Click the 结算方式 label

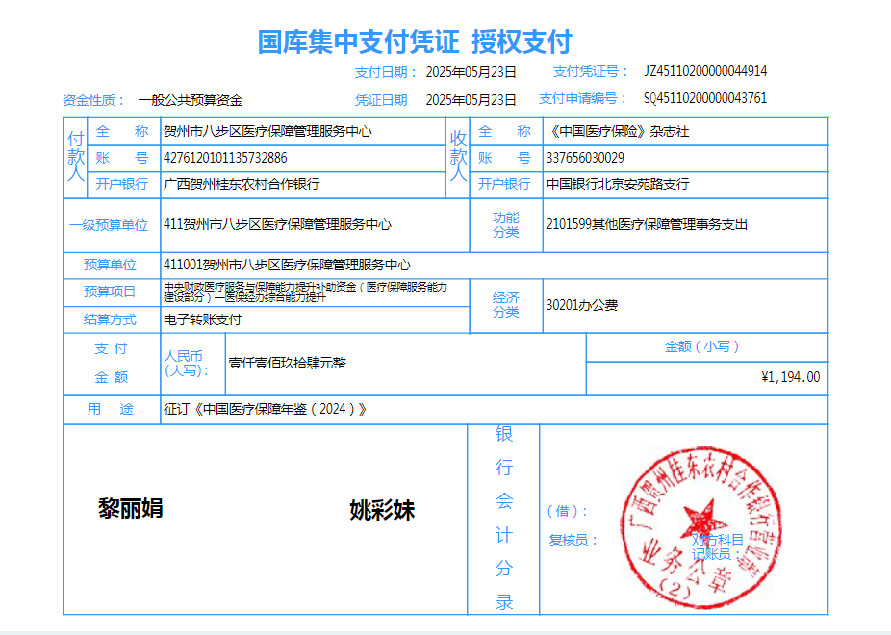click(x=110, y=319)
